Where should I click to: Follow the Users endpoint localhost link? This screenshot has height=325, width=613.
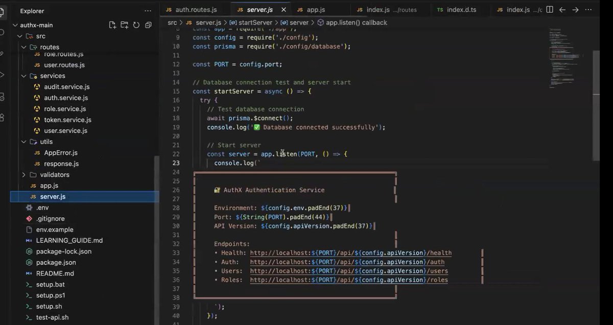(x=349, y=271)
